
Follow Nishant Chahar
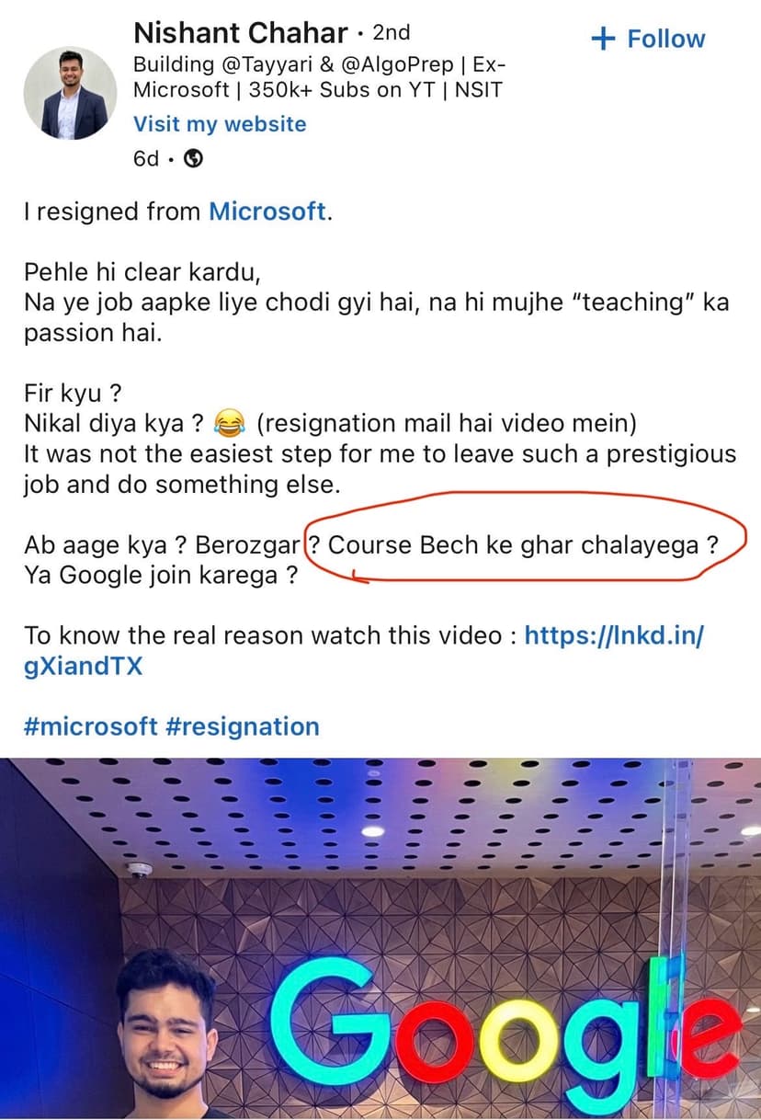click(x=648, y=39)
